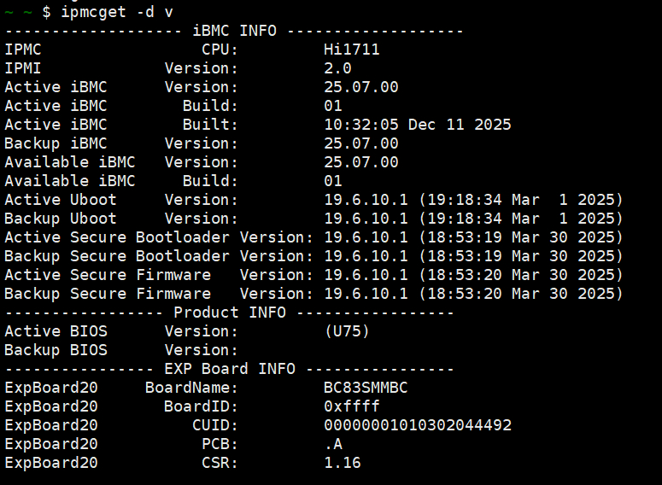
Task: Click the Backup Secure Firmware Version label
Action: 159,294
